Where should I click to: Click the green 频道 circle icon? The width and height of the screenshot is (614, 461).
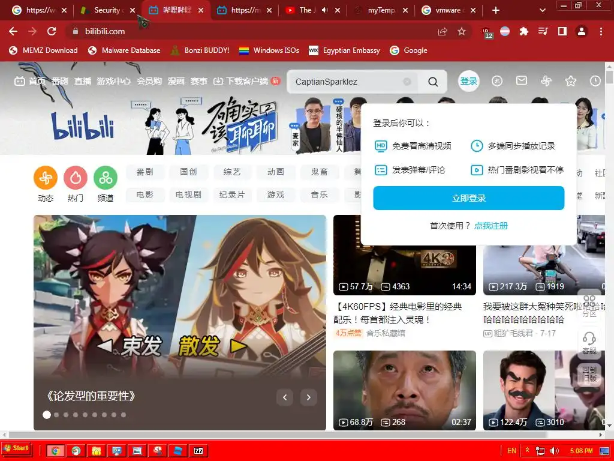[106, 178]
